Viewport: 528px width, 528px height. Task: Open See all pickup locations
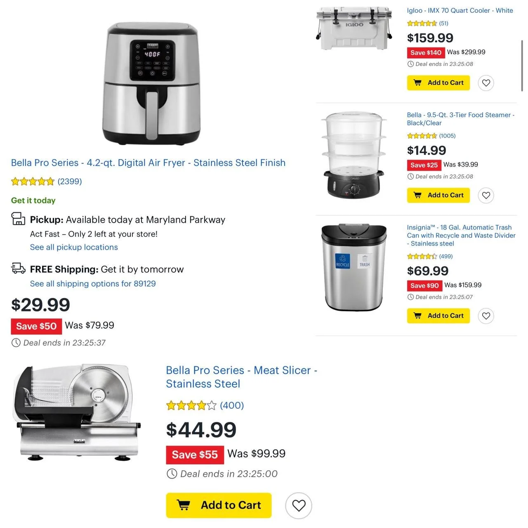pyautogui.click(x=74, y=247)
